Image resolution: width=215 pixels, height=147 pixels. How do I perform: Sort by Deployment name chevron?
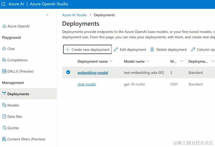[x=111, y=61]
